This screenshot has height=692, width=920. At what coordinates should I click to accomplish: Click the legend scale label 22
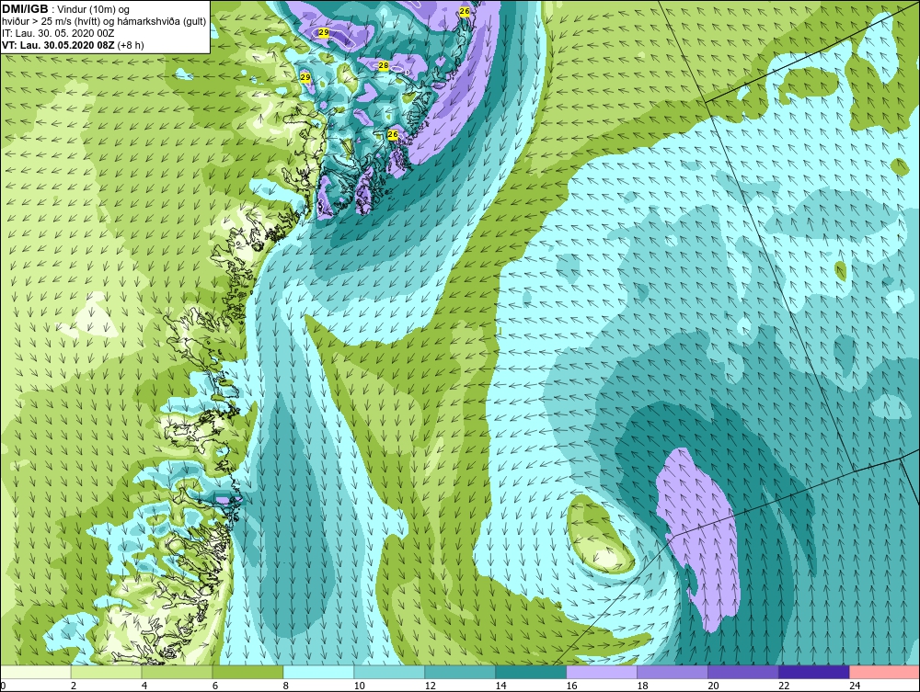pos(783,686)
